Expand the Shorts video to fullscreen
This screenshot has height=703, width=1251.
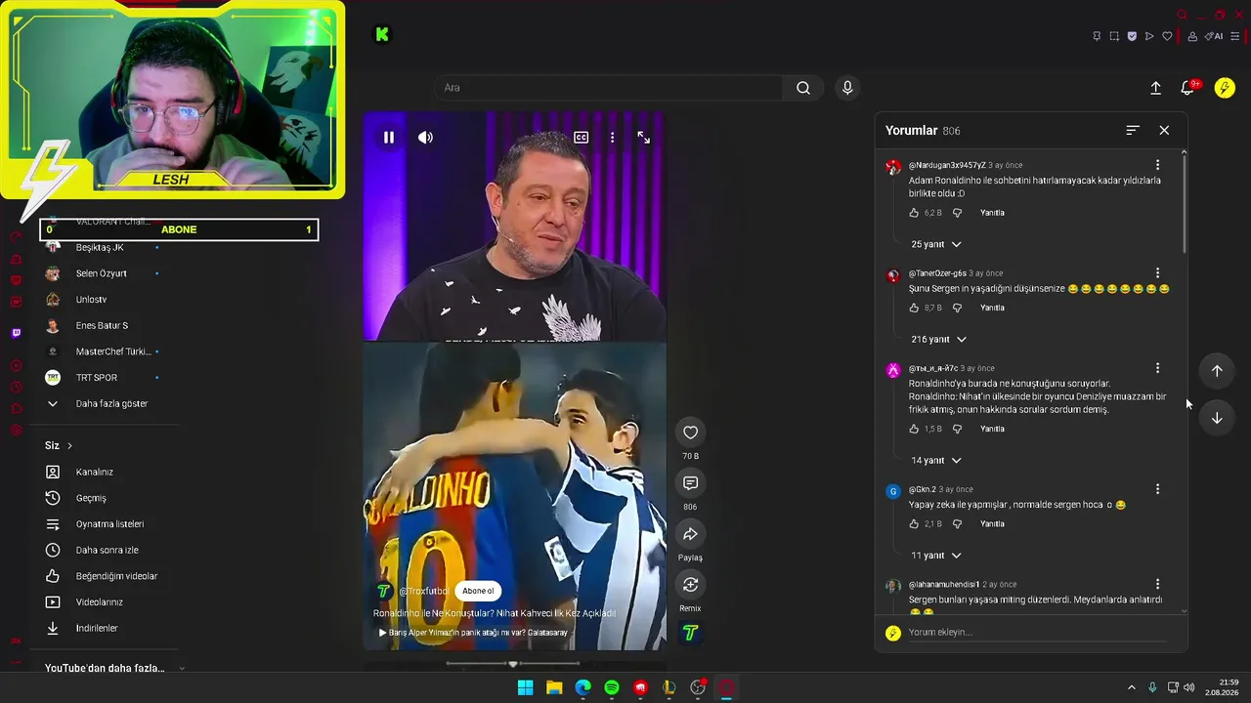(644, 138)
